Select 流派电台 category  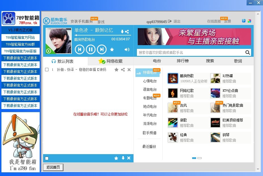coord(150,123)
